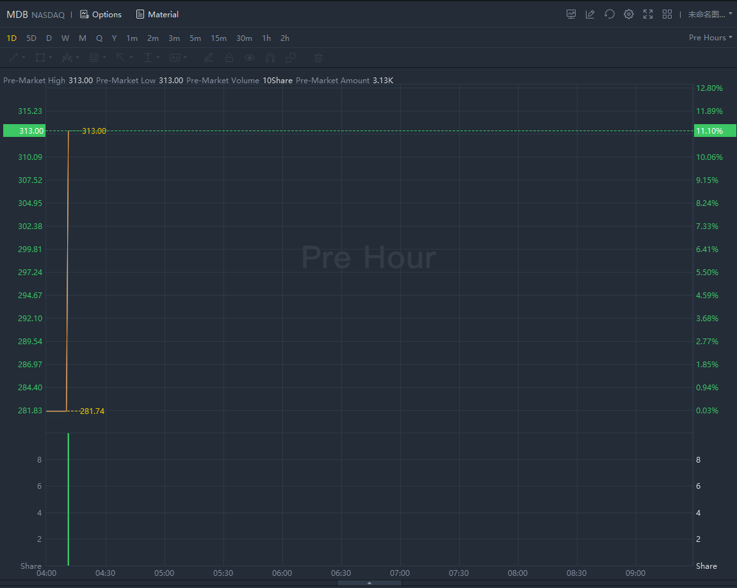Click the green volume bar
The image size is (737, 588).
pyautogui.click(x=69, y=499)
